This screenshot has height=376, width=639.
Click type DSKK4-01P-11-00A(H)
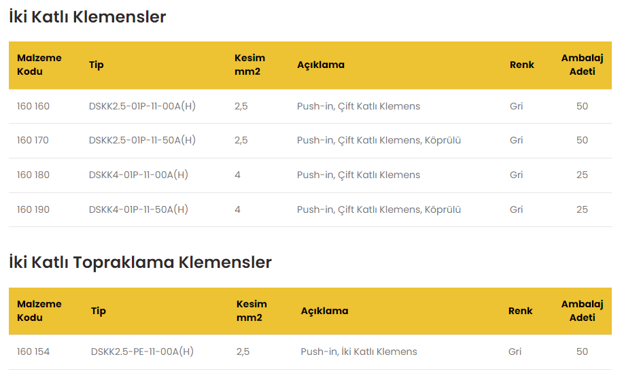(x=138, y=175)
